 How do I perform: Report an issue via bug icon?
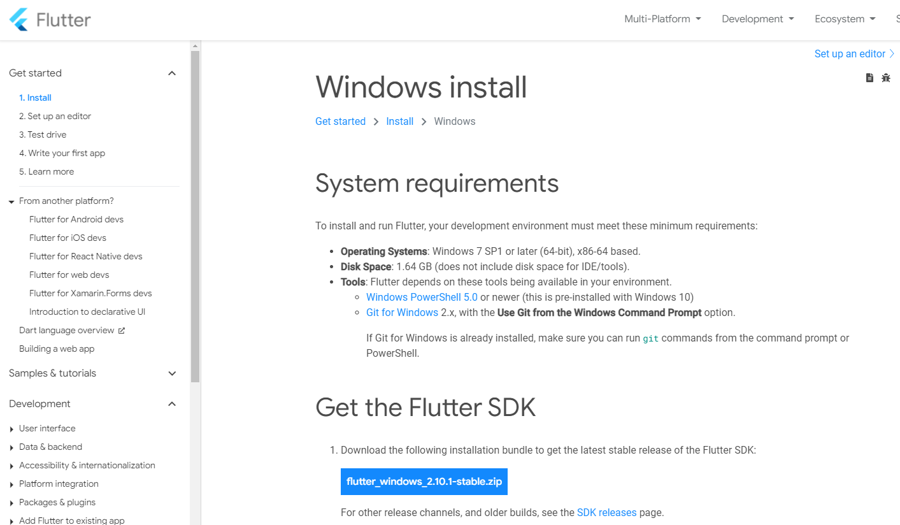point(886,78)
